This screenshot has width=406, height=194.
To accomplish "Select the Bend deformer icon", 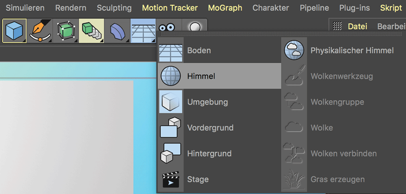I will click(117, 31).
